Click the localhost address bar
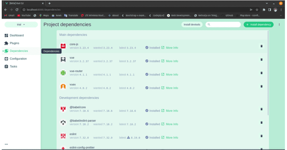This screenshot has width=287, height=150. tap(135, 10)
